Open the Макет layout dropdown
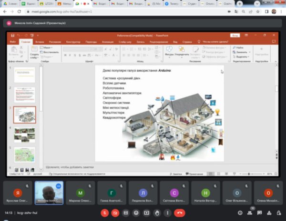The height and width of the screenshot is (221, 286). click(x=48, y=48)
